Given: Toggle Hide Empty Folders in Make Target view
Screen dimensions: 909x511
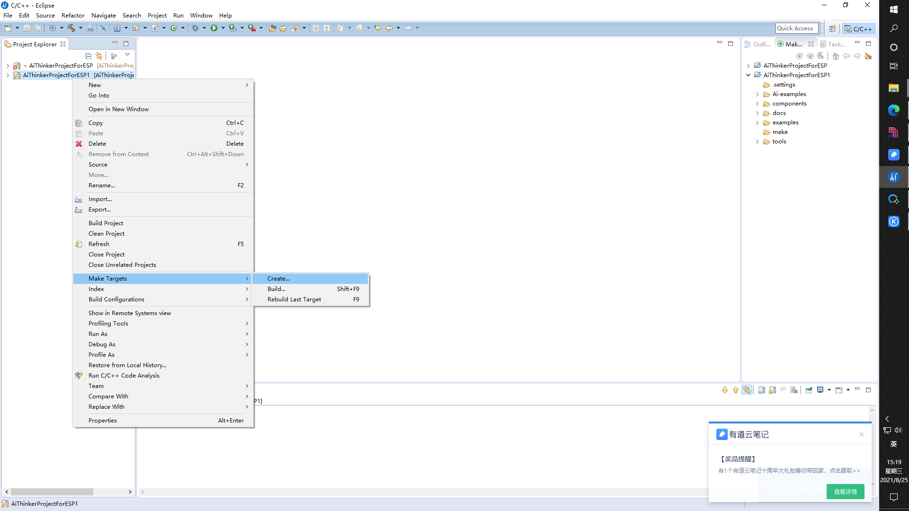Looking at the screenshot, I should [x=868, y=56].
